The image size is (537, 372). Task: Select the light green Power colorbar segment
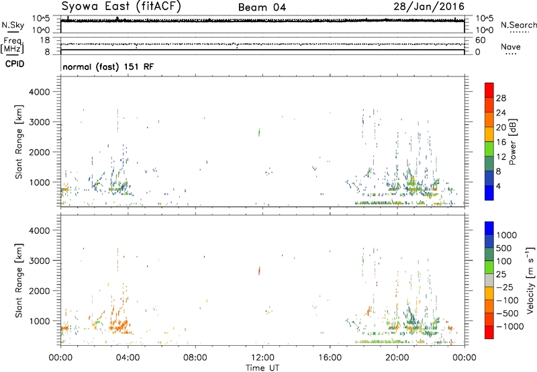489,148
